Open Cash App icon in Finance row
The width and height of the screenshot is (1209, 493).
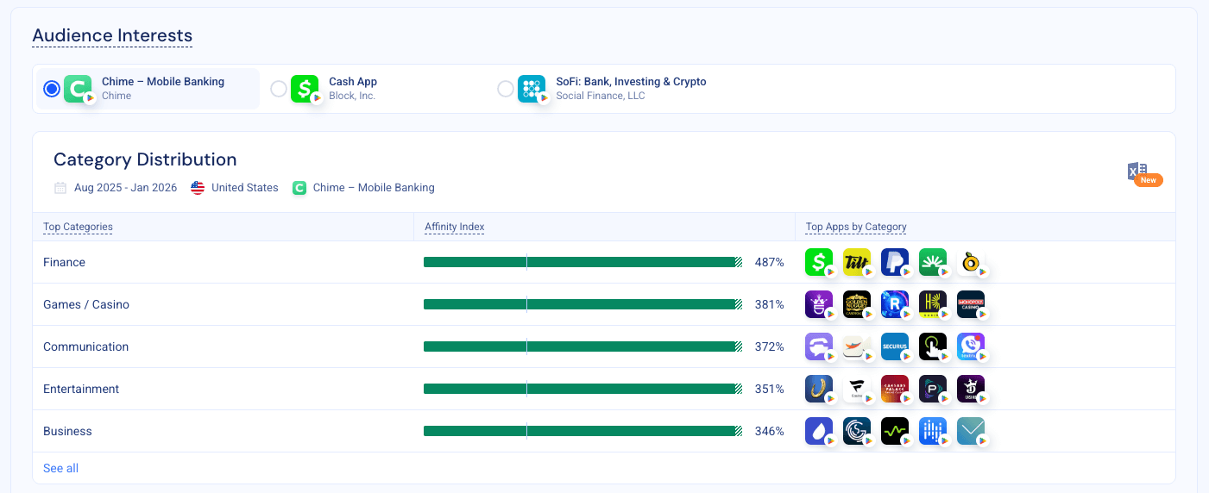[x=819, y=262]
